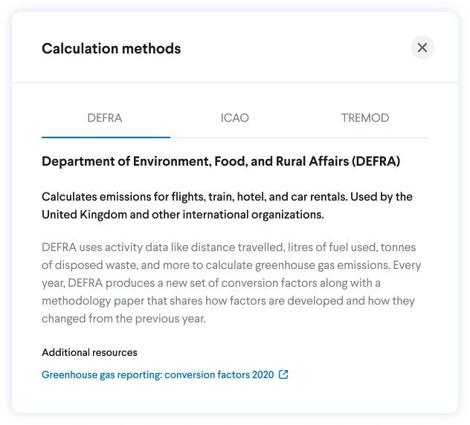This screenshot has width=470, height=425.
Task: Click the Department of Environment heading
Action: (x=221, y=161)
